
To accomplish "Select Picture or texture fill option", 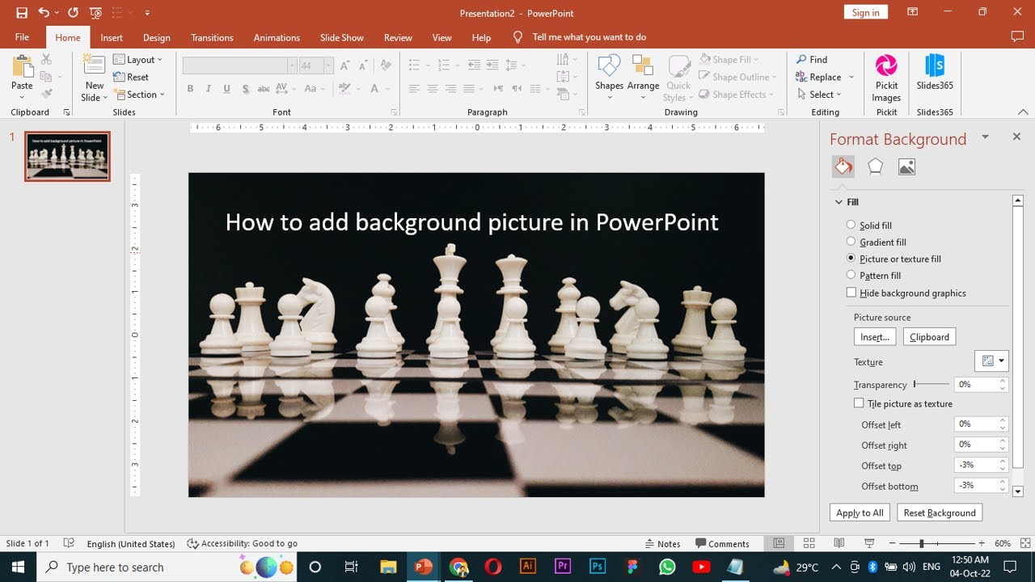I will [851, 258].
